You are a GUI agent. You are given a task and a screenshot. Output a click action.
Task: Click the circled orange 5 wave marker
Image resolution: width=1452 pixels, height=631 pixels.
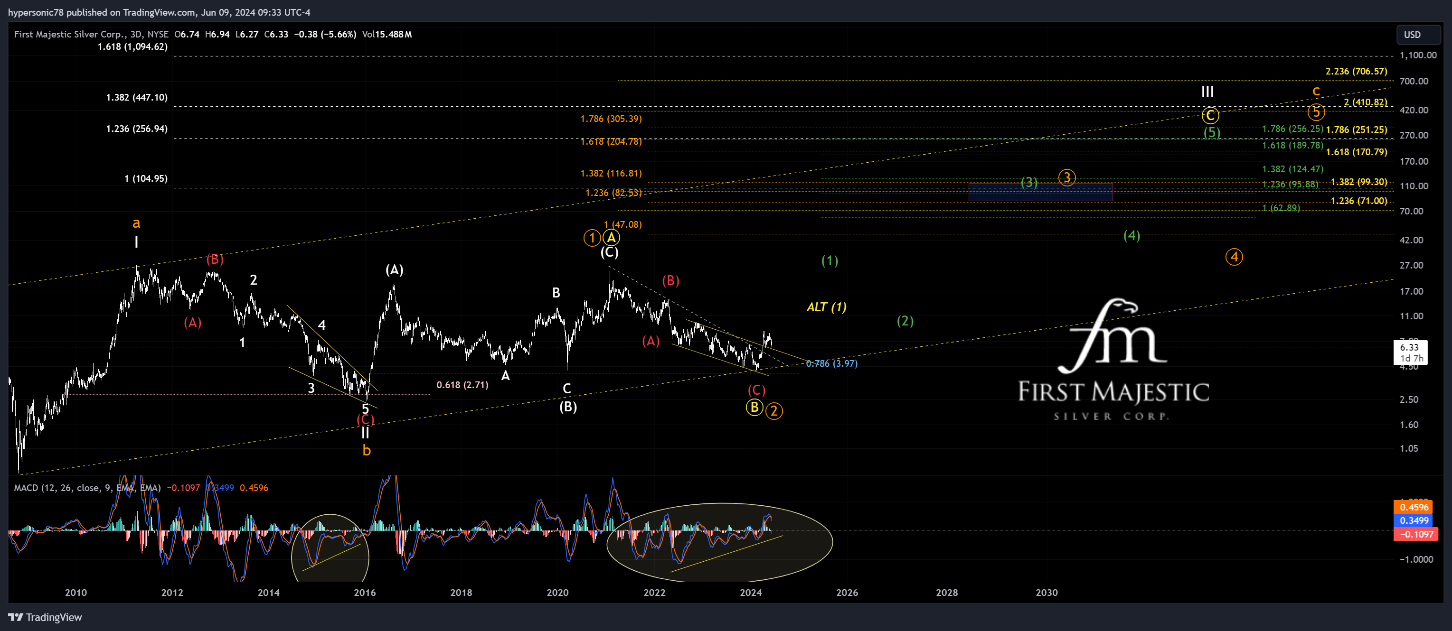(1316, 112)
